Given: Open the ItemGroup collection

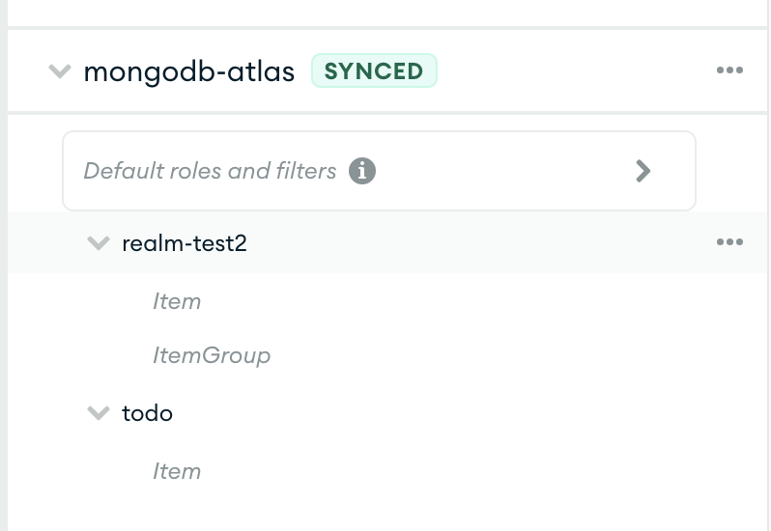Looking at the screenshot, I should pos(212,355).
